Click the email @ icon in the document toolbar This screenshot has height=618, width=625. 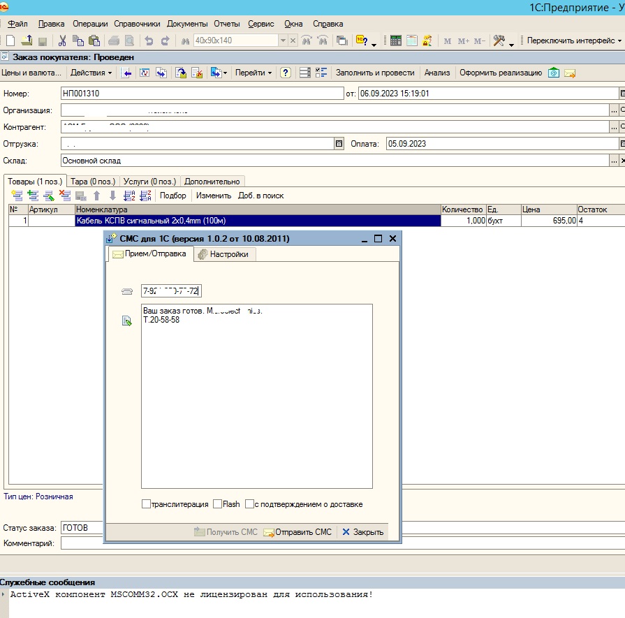click(x=554, y=73)
